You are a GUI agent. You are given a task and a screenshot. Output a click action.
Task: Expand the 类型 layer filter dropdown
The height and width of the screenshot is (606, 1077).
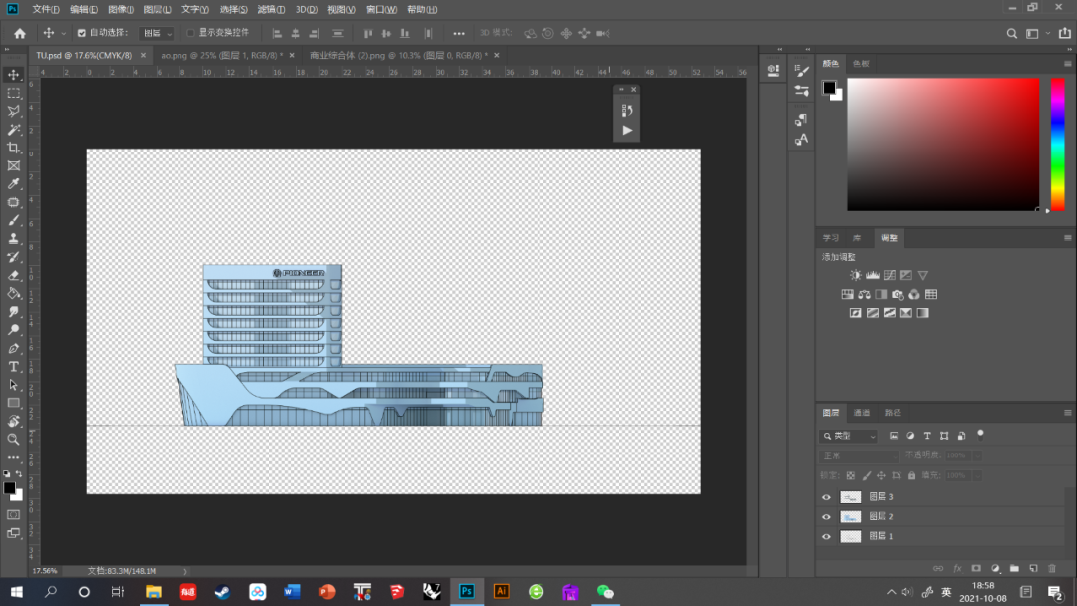tap(849, 436)
